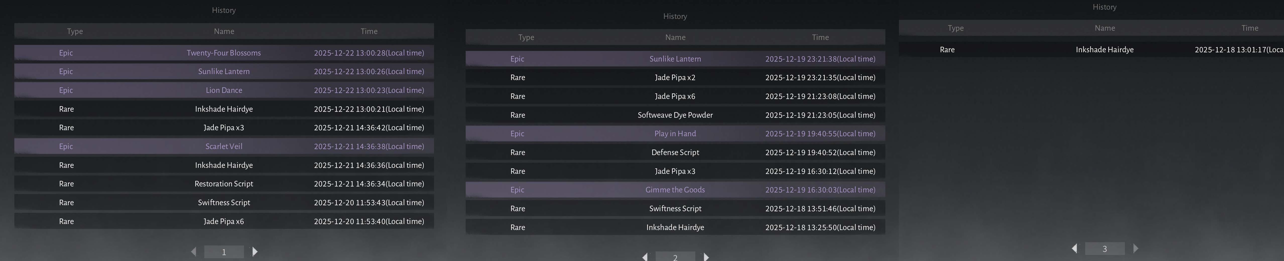Viewport: 1284px width, 261px height.
Task: Click the Type column header on page 3
Action: 955,28
